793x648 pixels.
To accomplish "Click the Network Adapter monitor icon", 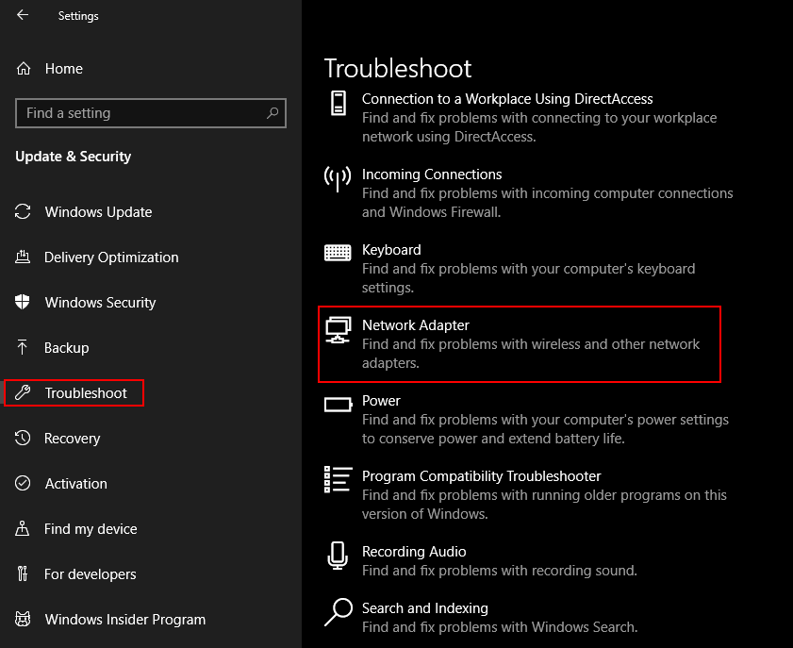I will tap(338, 330).
